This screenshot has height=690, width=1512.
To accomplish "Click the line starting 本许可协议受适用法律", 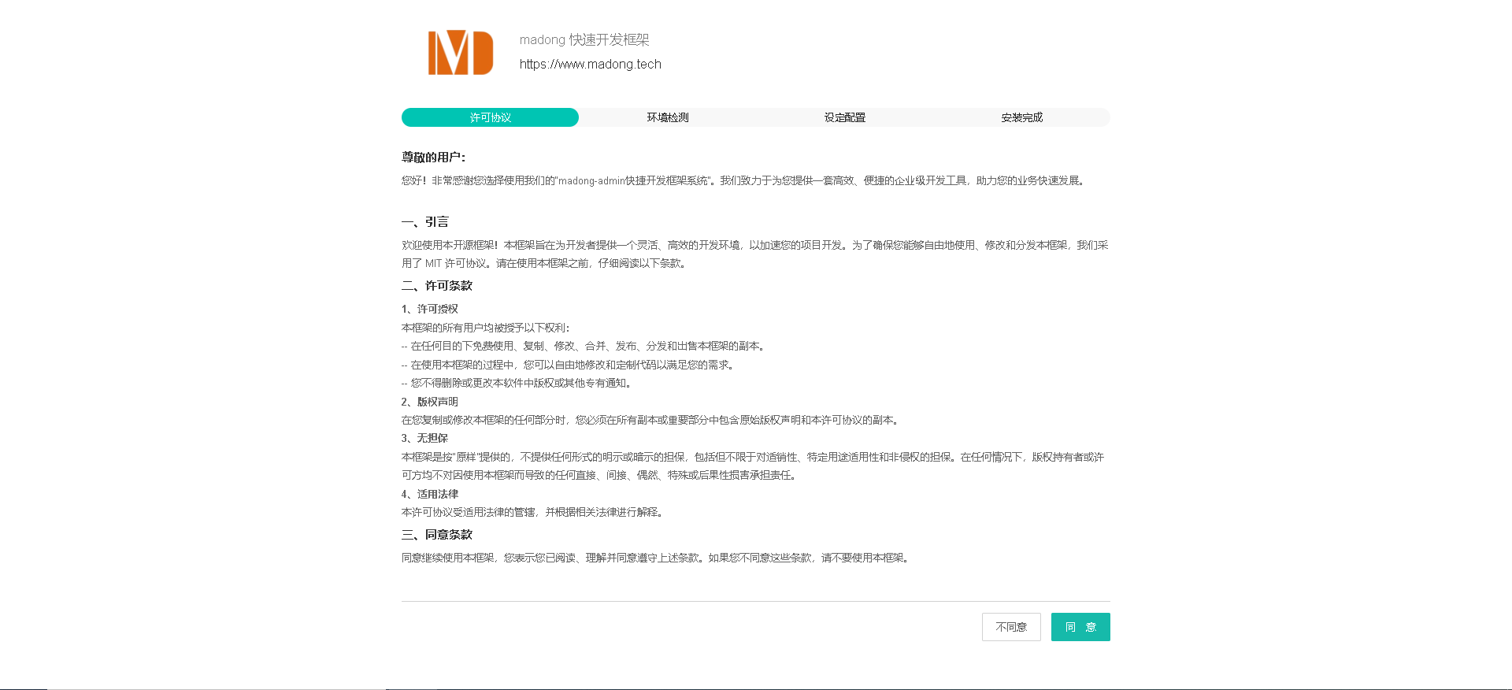I will (x=533, y=512).
